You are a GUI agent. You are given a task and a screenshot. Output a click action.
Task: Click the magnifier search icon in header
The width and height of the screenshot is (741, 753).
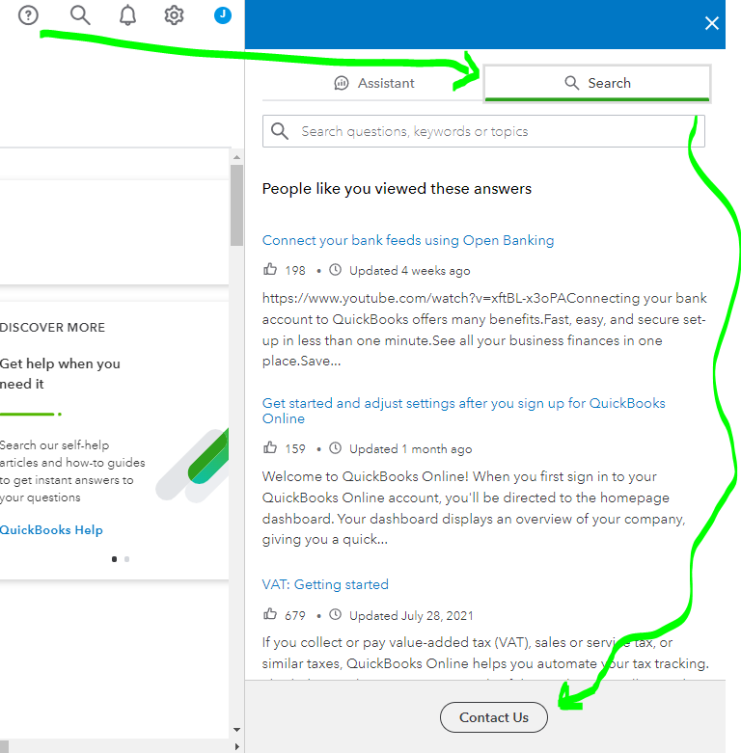(80, 15)
